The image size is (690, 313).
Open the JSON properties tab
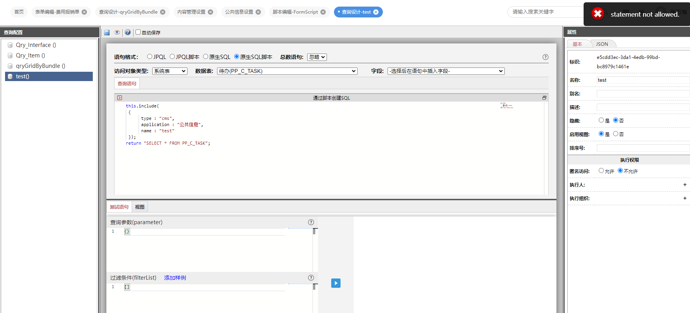[602, 44]
